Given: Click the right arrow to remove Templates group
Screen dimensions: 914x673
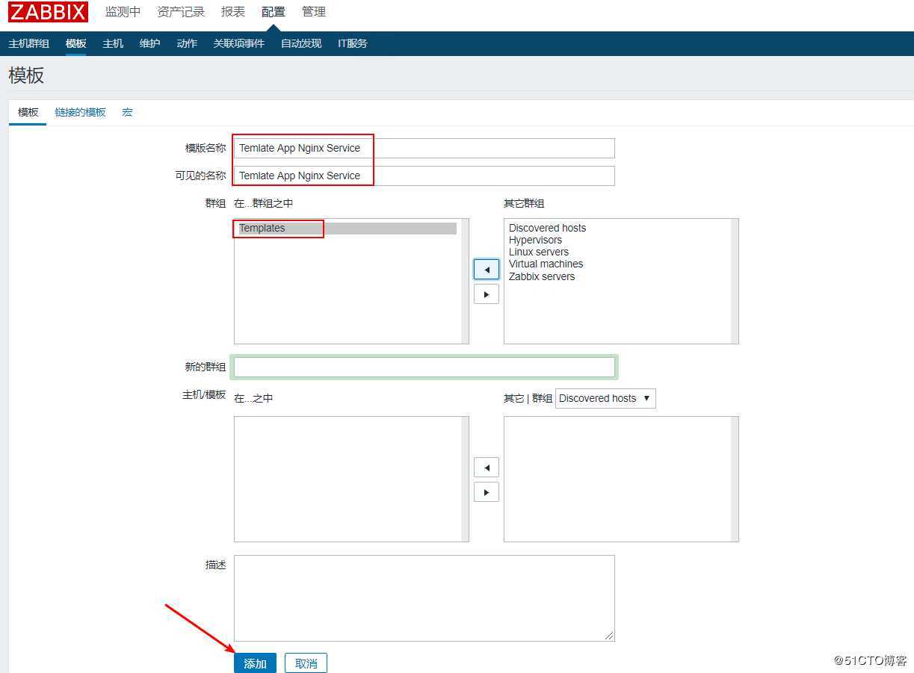Looking at the screenshot, I should click(x=486, y=294).
